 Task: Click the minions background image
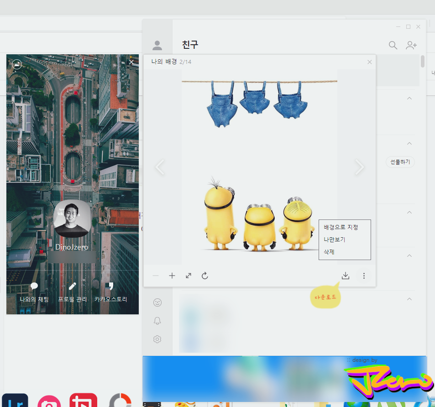coord(259,167)
